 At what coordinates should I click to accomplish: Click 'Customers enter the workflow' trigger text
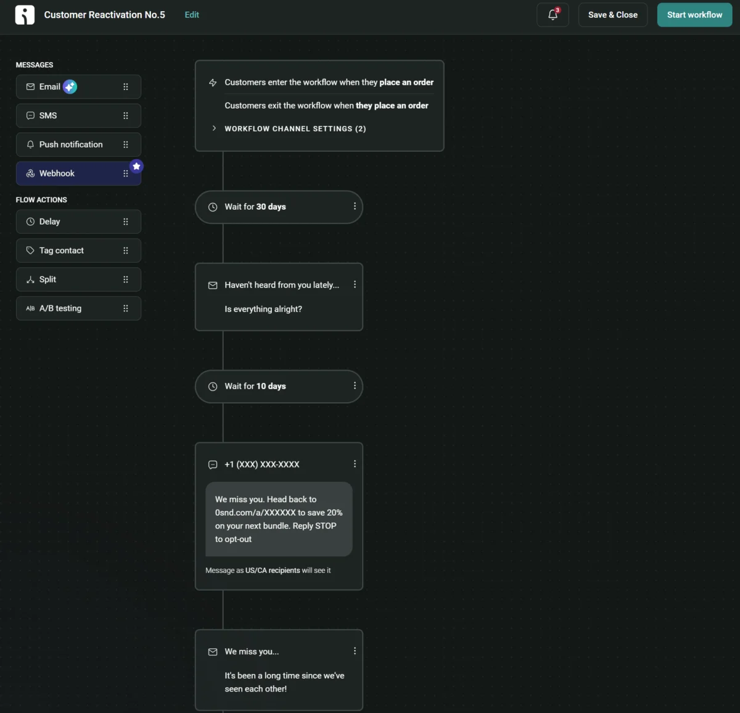click(x=329, y=83)
